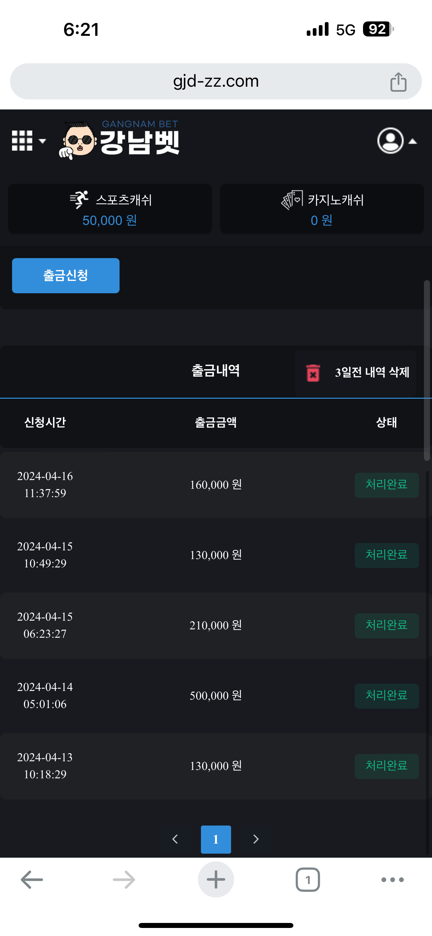Viewport: 432px width, 936px height.
Task: Expand the arrow beside profile icon
Action: pos(413,141)
